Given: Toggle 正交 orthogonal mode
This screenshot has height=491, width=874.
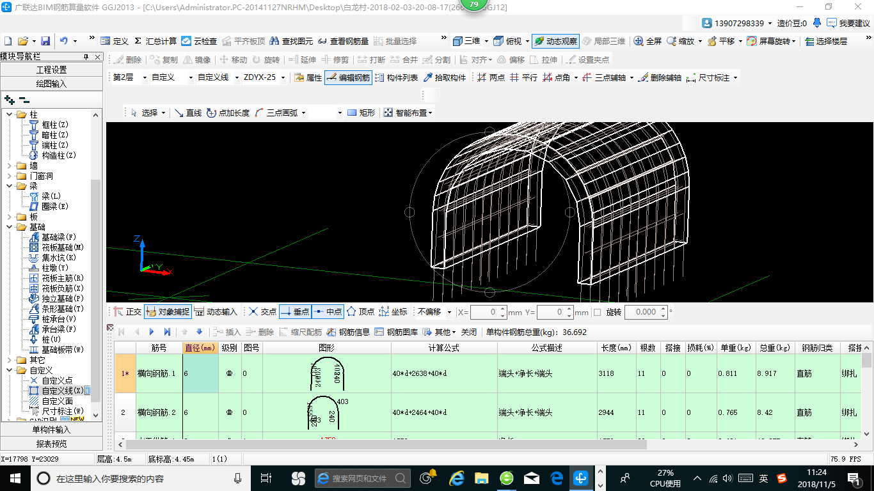Looking at the screenshot, I should point(127,312).
